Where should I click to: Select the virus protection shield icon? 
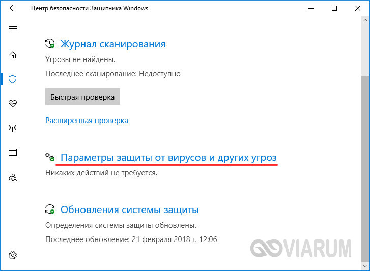point(13,79)
